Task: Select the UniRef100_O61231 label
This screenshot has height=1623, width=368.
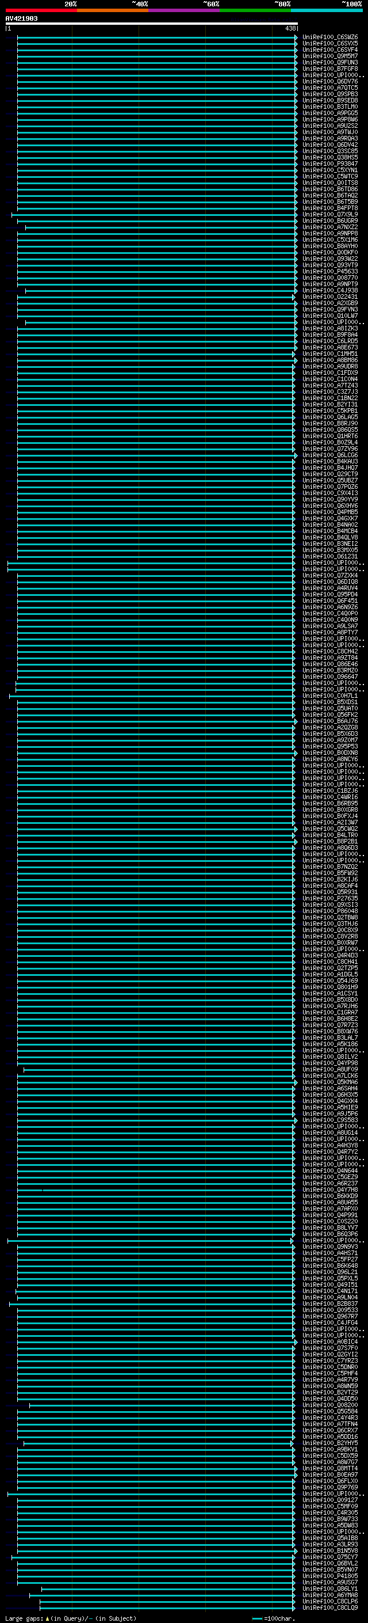Action: [x=330, y=556]
